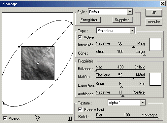This screenshot has width=167, height=123.
Task: Click the Plat label on Relief slider
Action: [99, 115]
